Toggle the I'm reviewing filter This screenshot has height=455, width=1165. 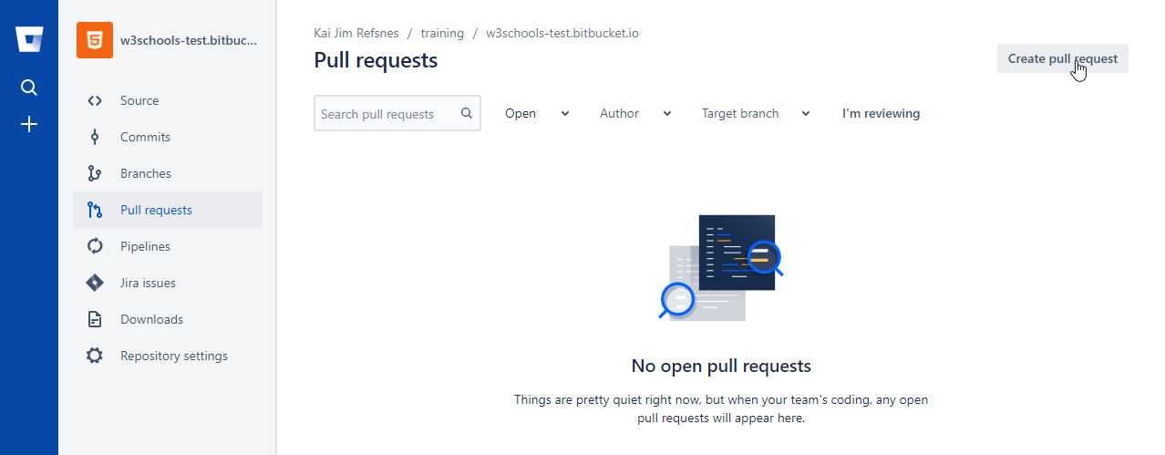point(881,114)
